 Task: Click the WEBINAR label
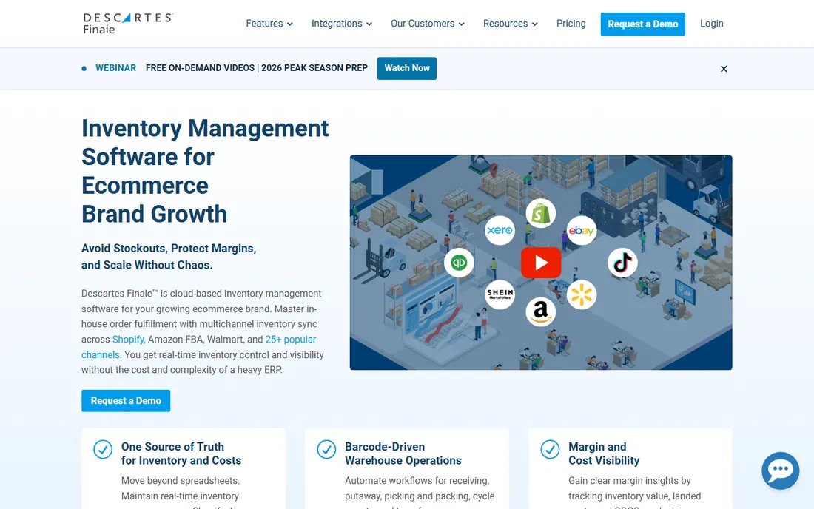coord(115,68)
